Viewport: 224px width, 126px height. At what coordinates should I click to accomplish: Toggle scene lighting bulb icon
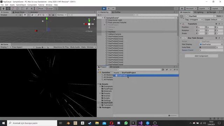(25, 15)
